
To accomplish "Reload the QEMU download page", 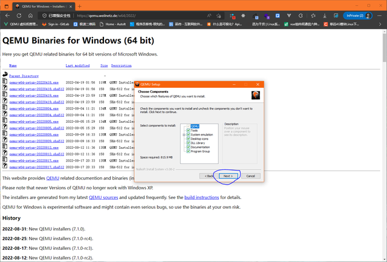I will click(19, 16).
